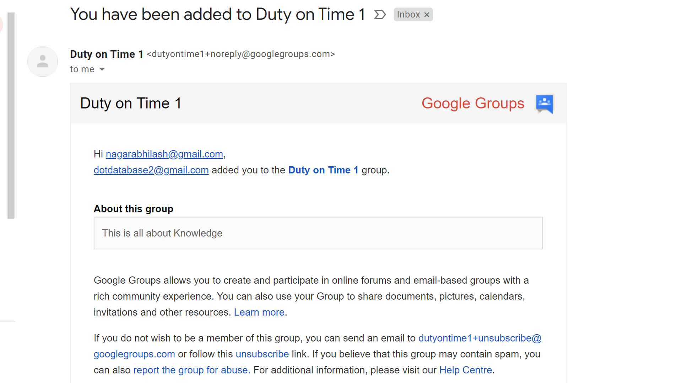Click the 'Learn more' hyperlink

point(259,312)
